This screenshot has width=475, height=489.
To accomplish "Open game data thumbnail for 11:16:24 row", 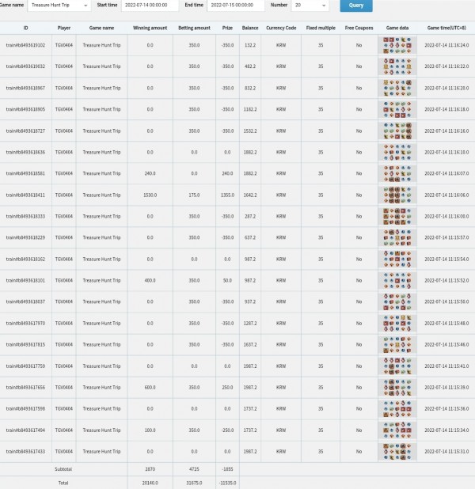I will point(397,45).
